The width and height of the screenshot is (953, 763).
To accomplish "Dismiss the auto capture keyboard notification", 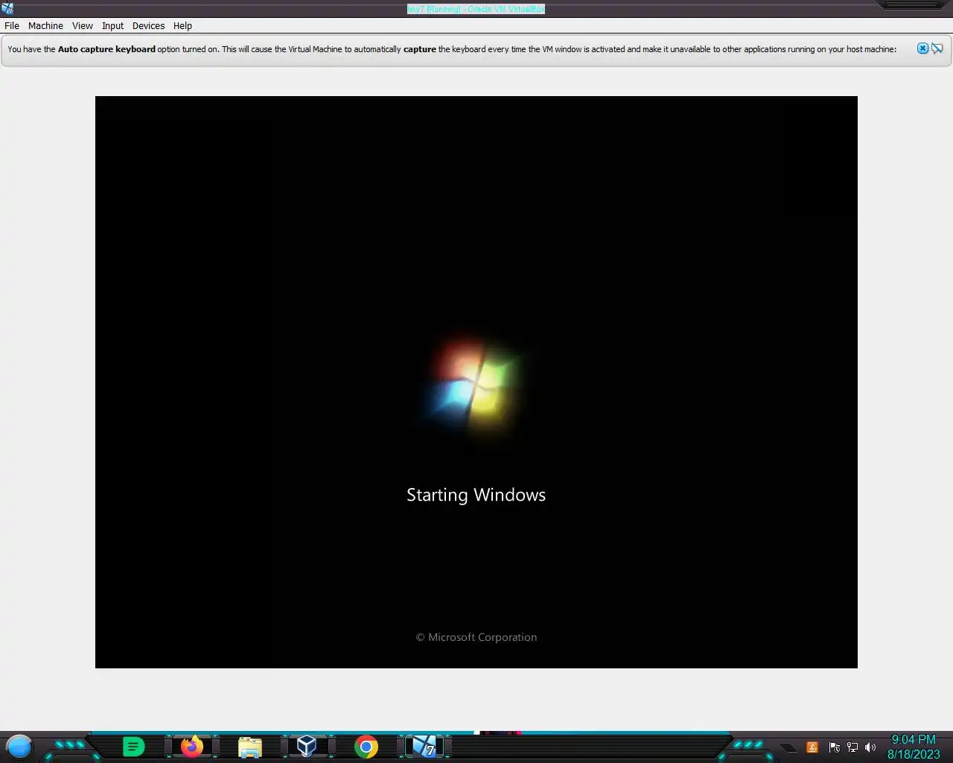I will tap(922, 48).
